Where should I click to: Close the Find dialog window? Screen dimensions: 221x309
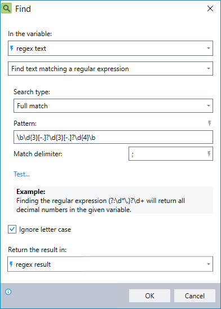click(210, 8)
